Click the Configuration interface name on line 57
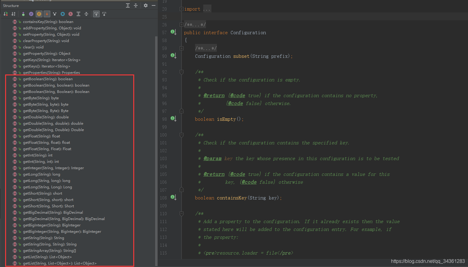 click(x=248, y=33)
